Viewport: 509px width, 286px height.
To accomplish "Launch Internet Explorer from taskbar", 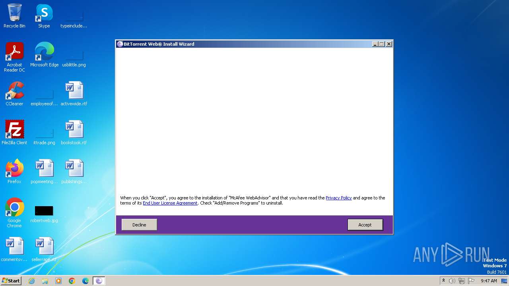I will (31, 281).
